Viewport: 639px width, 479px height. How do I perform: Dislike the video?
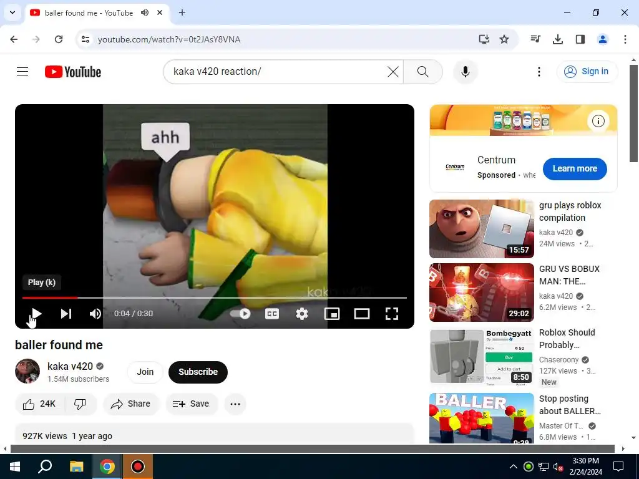80,404
